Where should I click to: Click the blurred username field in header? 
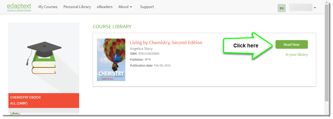(300, 8)
